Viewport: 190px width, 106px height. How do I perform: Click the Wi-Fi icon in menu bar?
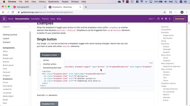142,1
